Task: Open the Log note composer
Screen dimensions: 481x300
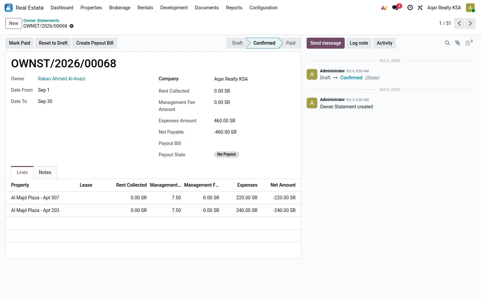Action: click(359, 43)
